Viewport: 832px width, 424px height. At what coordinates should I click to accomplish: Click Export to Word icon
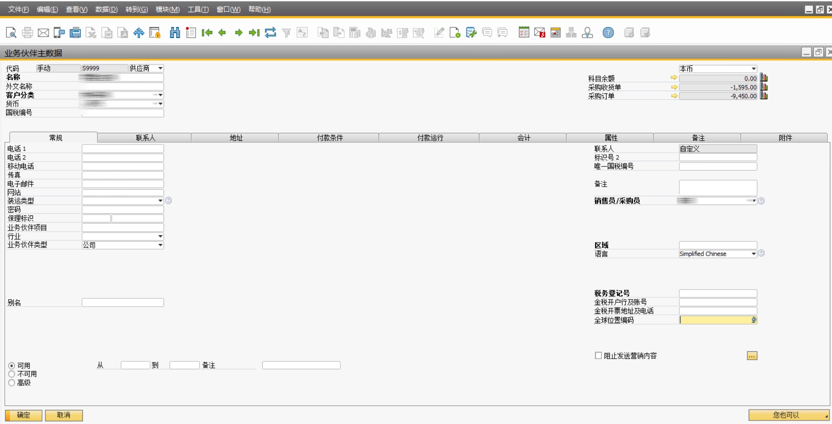(x=107, y=32)
